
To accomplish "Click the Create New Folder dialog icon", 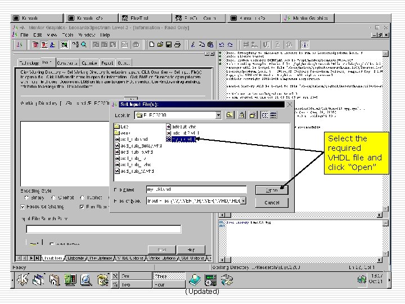I will click(x=253, y=115).
